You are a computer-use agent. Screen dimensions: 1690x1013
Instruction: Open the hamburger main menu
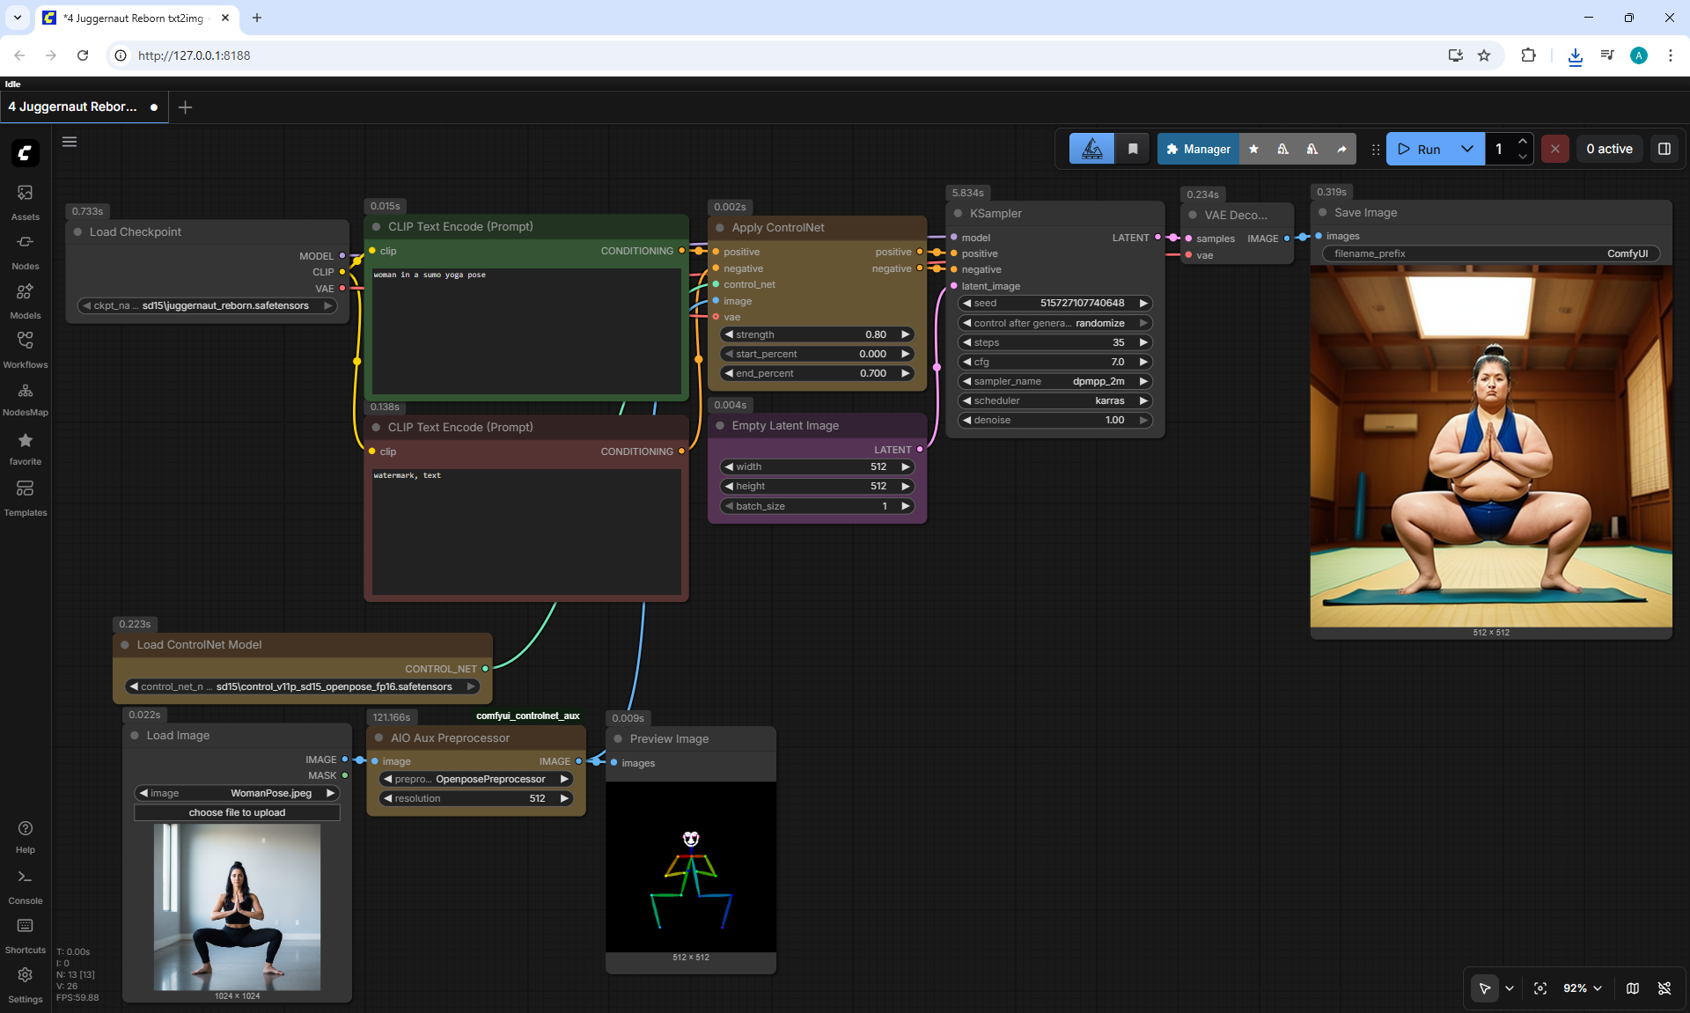(70, 142)
